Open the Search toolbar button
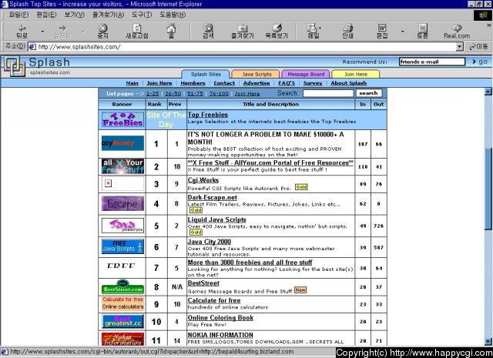 tap(208, 32)
